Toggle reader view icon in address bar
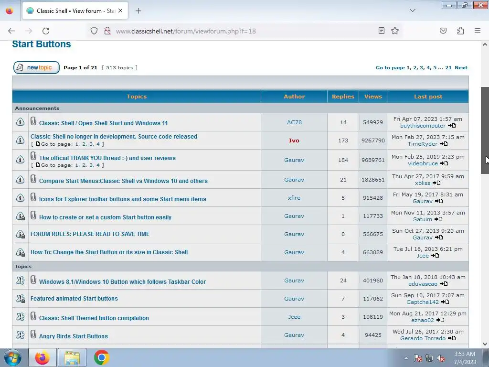Viewport: 489px width, 367px height. (x=381, y=31)
